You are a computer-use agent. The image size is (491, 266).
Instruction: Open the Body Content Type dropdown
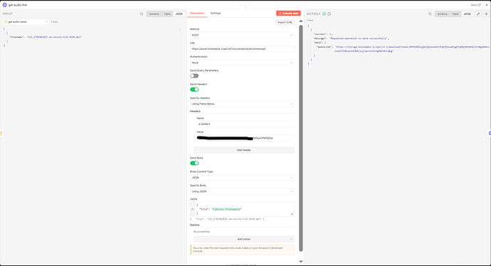[242, 177]
